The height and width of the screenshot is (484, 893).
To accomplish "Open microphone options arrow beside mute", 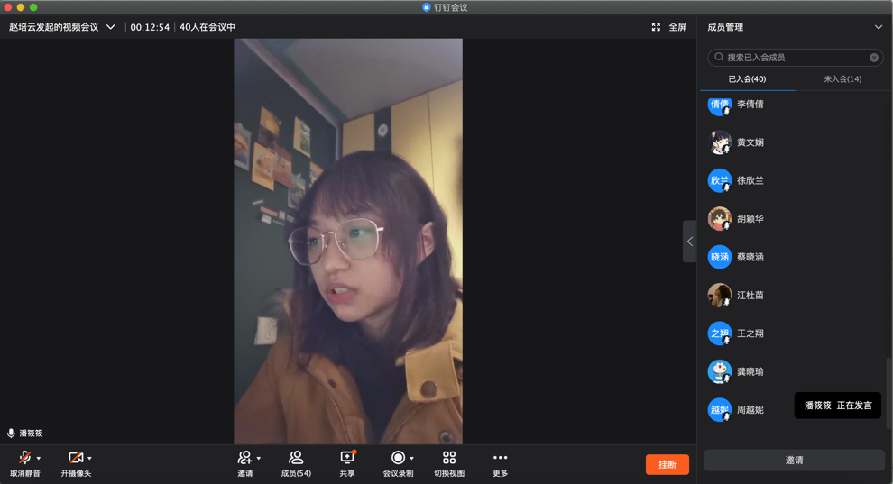I will (x=39, y=459).
